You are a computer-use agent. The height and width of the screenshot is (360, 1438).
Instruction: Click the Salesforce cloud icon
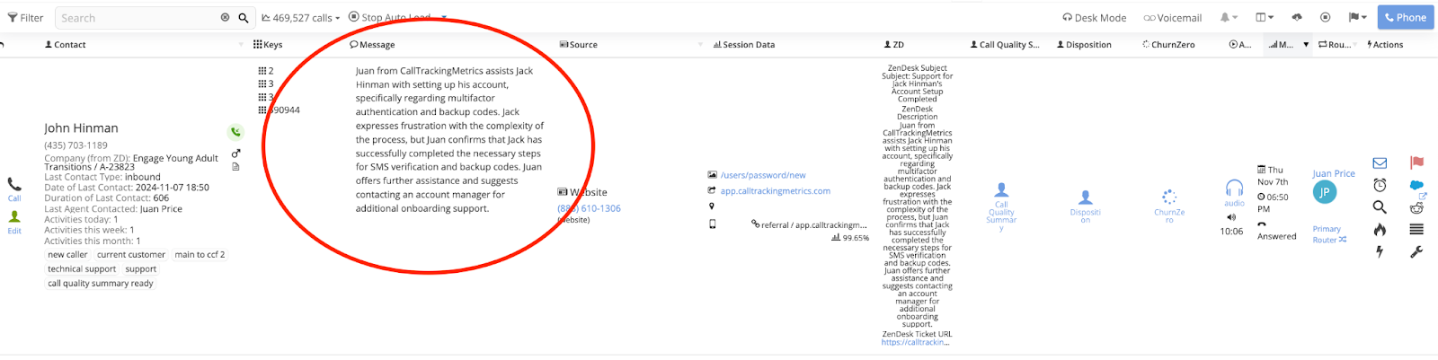pyautogui.click(x=1416, y=186)
